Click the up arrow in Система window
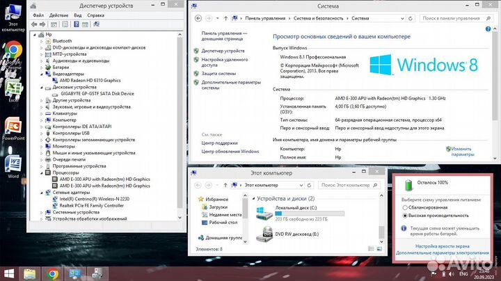Viewport: 501px width, 281px height. tap(225, 19)
